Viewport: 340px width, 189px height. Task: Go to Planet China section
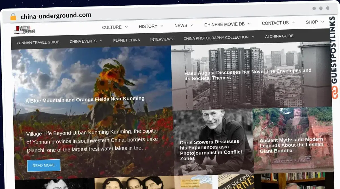(x=126, y=40)
